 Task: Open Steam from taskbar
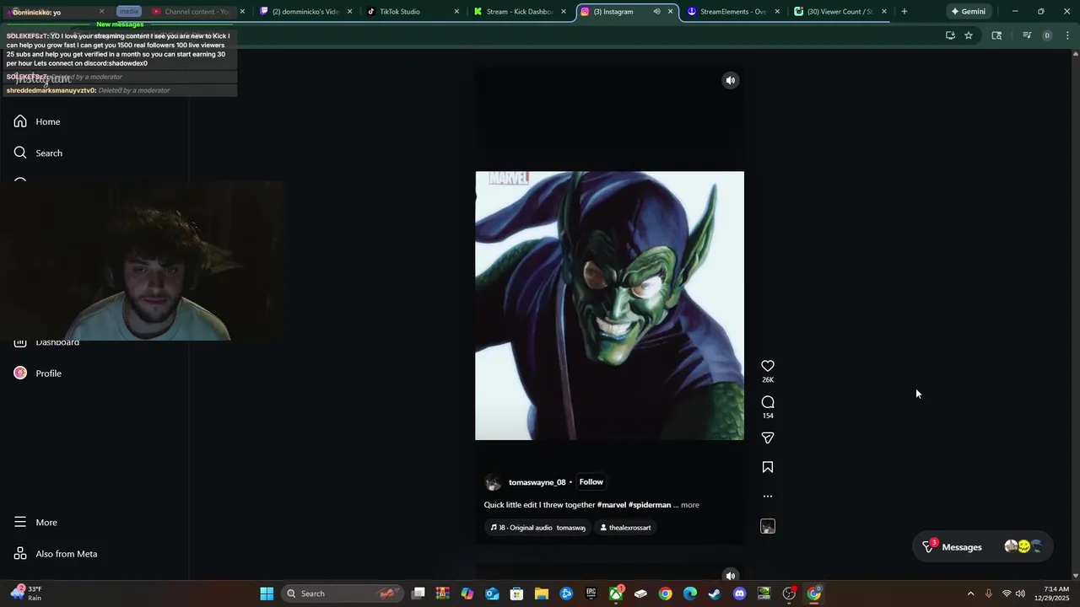715,594
